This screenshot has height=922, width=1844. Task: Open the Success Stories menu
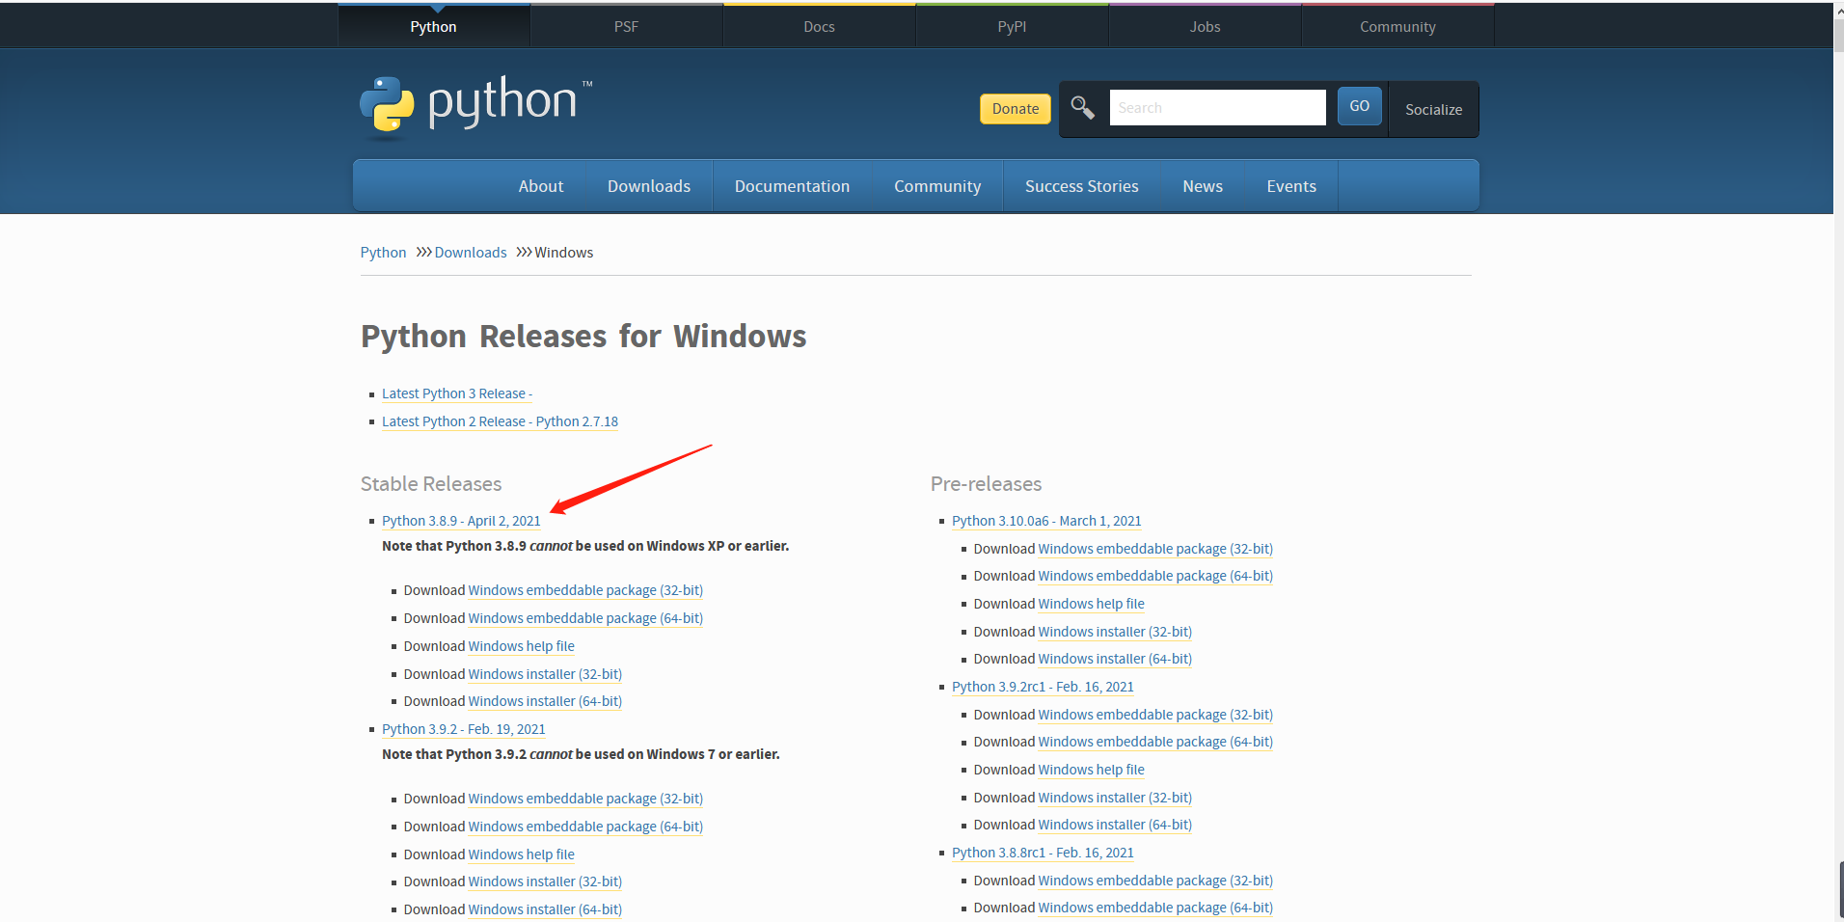(1082, 186)
